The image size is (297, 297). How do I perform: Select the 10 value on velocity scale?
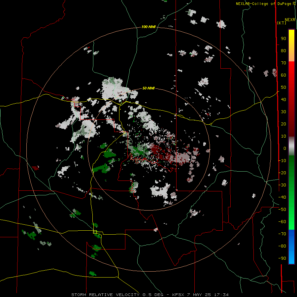click(x=283, y=136)
